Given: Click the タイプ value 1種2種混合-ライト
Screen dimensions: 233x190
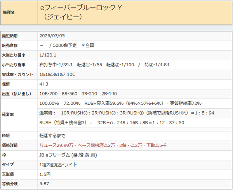Looking at the screenshot, I should click(58, 165).
